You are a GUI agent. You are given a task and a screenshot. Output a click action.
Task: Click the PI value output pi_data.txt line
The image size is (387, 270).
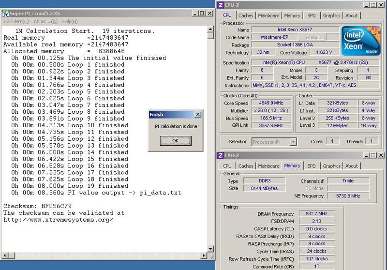pyautogui.click(x=96, y=193)
